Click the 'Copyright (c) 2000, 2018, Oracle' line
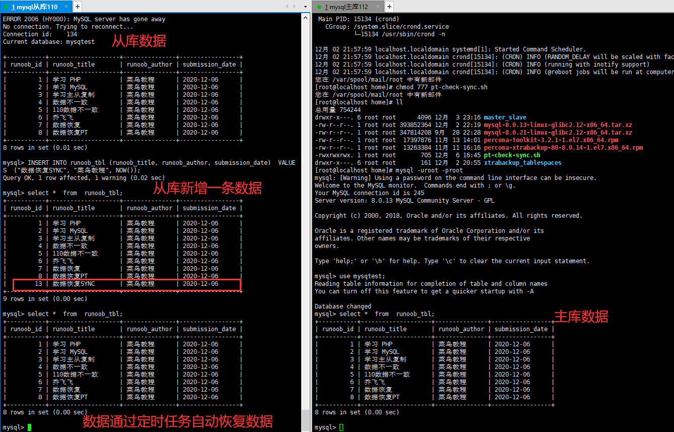674x432 pixels. tap(448, 216)
